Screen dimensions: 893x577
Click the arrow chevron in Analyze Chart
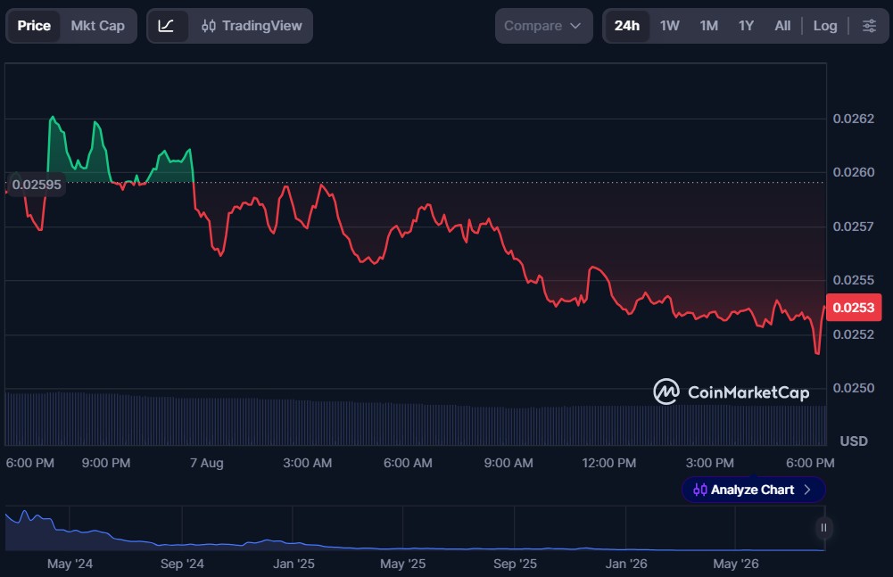pyautogui.click(x=807, y=490)
